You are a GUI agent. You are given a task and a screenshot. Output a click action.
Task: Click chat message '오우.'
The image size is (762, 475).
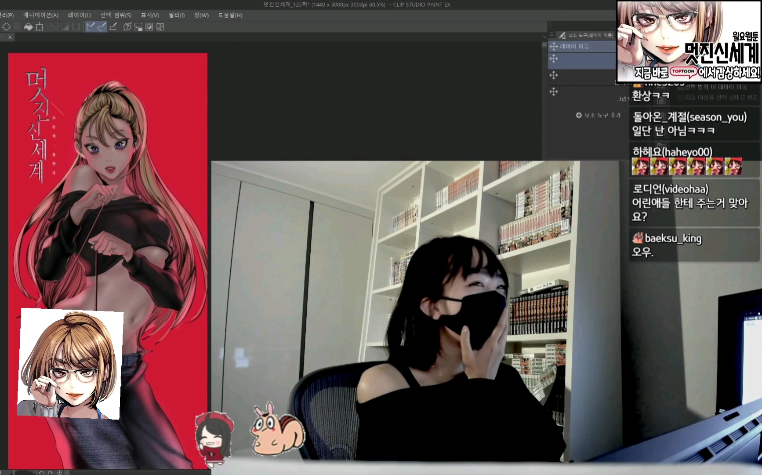point(643,252)
